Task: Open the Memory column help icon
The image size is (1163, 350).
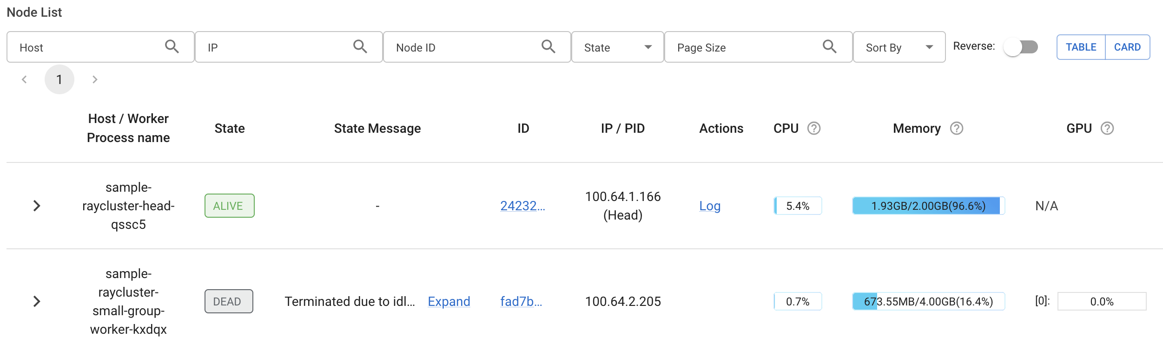Action: (x=956, y=128)
